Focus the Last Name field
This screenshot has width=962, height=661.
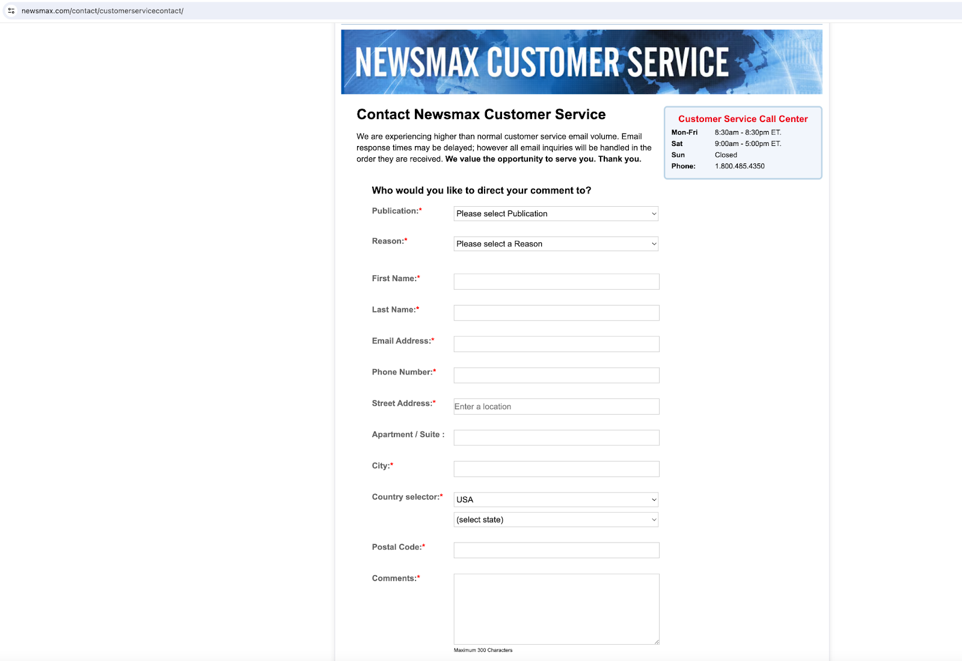(557, 313)
